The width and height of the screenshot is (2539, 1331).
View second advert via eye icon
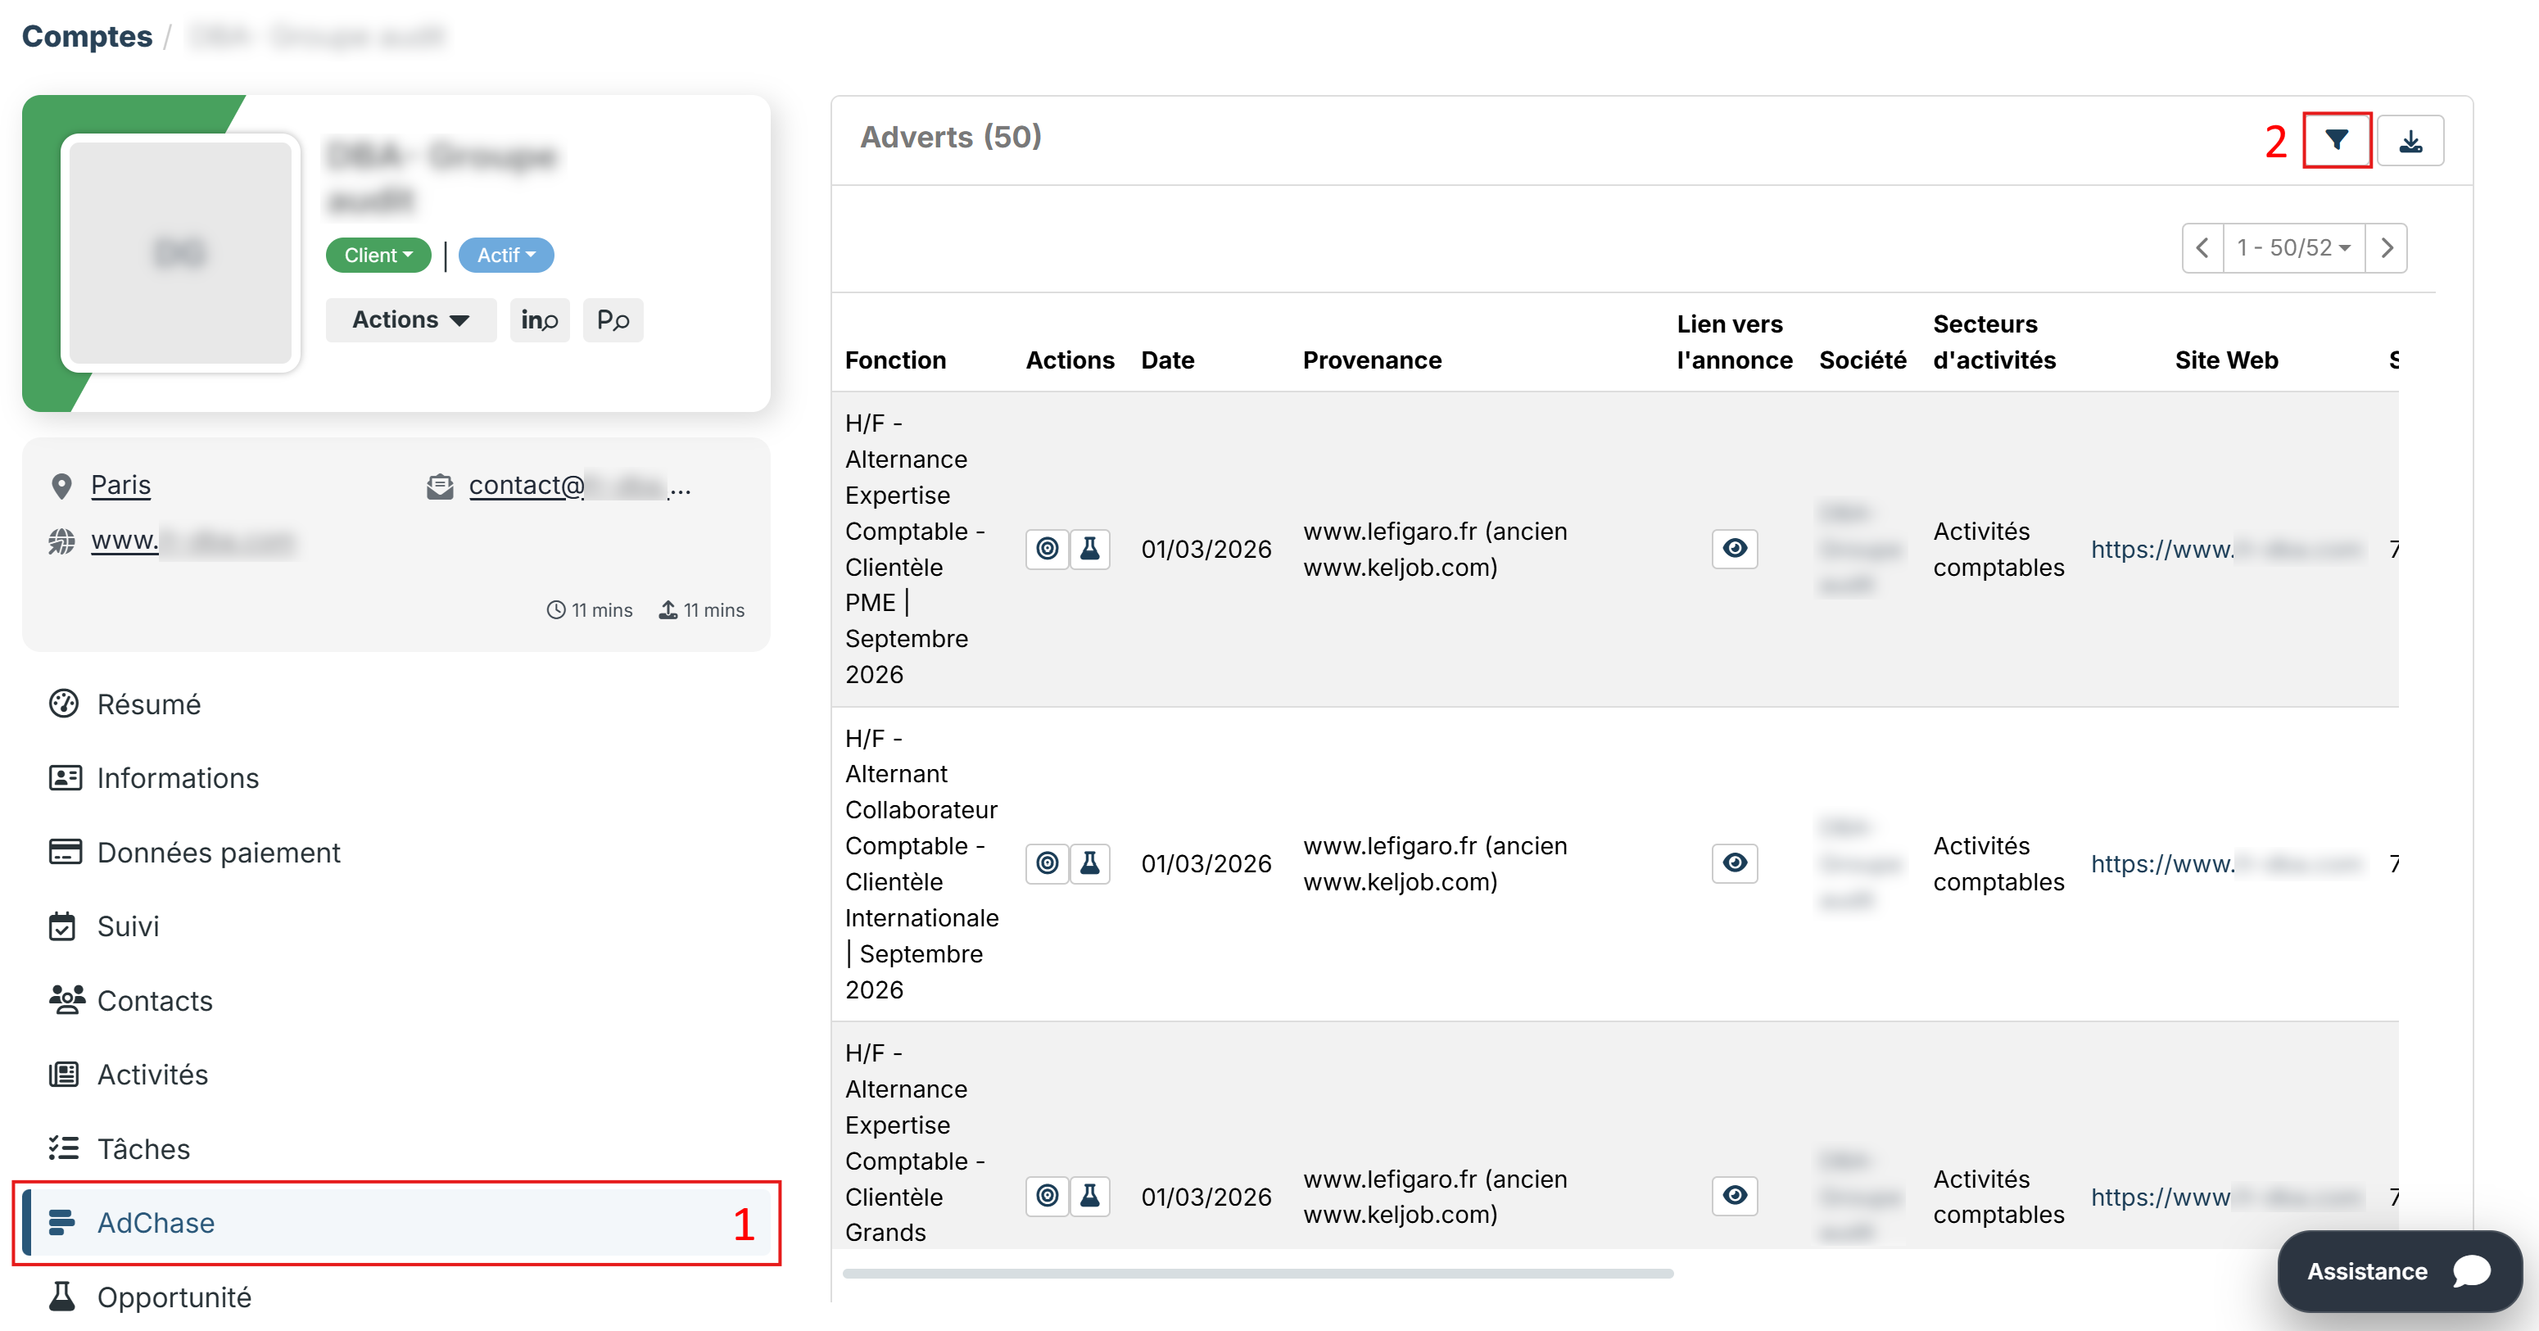tap(1734, 862)
